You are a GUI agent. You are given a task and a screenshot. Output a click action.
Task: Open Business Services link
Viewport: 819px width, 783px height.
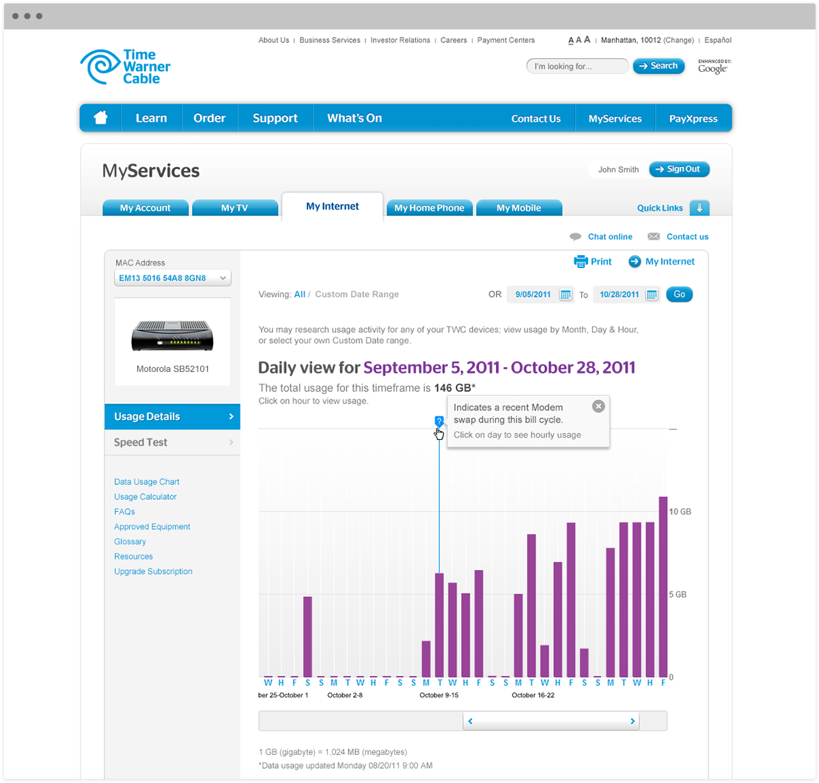pyautogui.click(x=330, y=40)
